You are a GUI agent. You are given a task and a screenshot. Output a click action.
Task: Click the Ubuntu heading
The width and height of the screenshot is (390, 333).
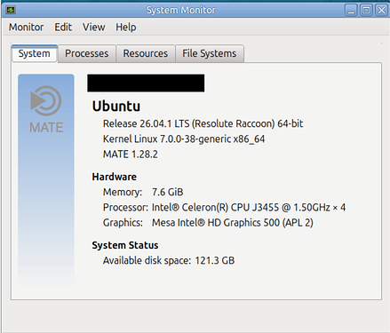pos(116,107)
